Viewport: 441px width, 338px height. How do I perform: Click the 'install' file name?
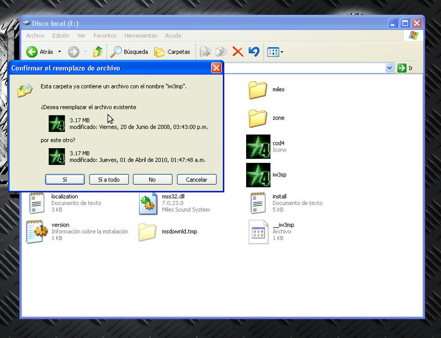[x=279, y=196]
